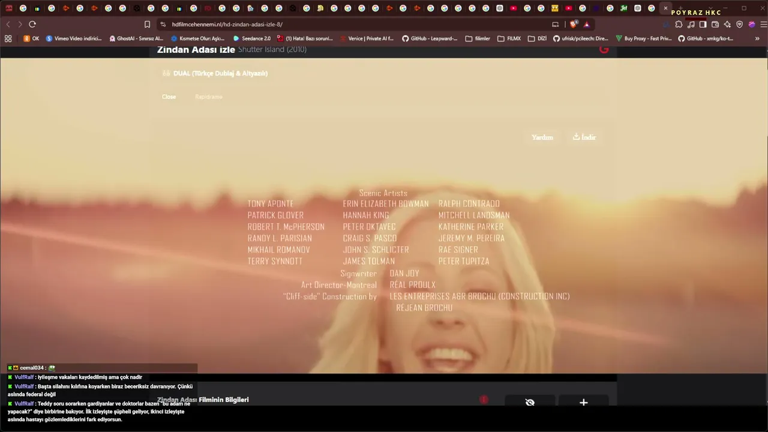Expand the DİZİ bookmark folder

[537, 38]
